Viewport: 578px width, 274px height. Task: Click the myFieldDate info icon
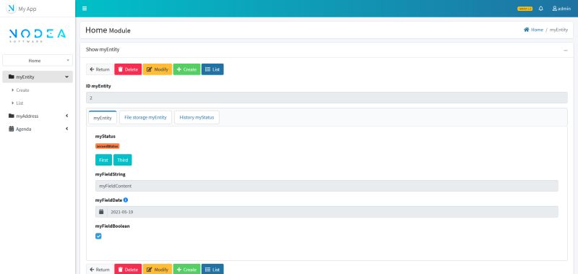[x=125, y=200]
